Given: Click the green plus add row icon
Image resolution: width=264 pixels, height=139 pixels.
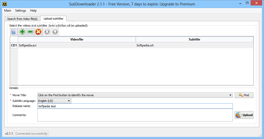Looking at the screenshot, I should click(x=22, y=32).
